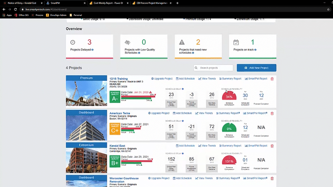Viewport: 333px width, 187px height.
Task: View Trends for Worcester Courthouse Renovation
Action: tap(204, 178)
